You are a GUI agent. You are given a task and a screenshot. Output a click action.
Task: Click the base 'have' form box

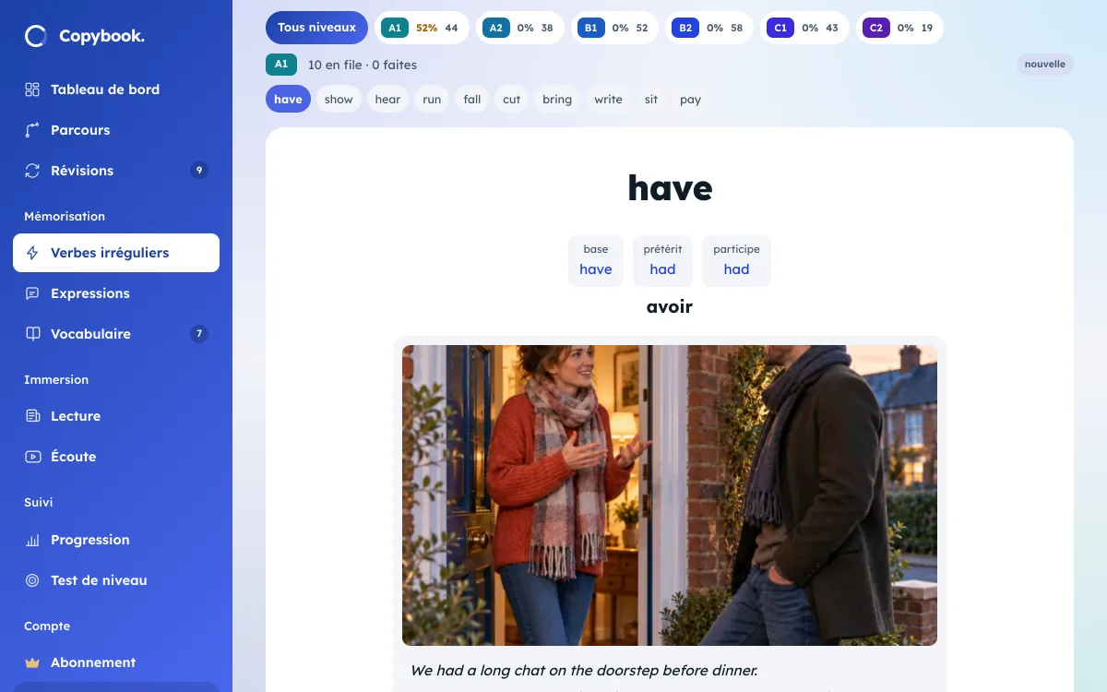click(596, 261)
